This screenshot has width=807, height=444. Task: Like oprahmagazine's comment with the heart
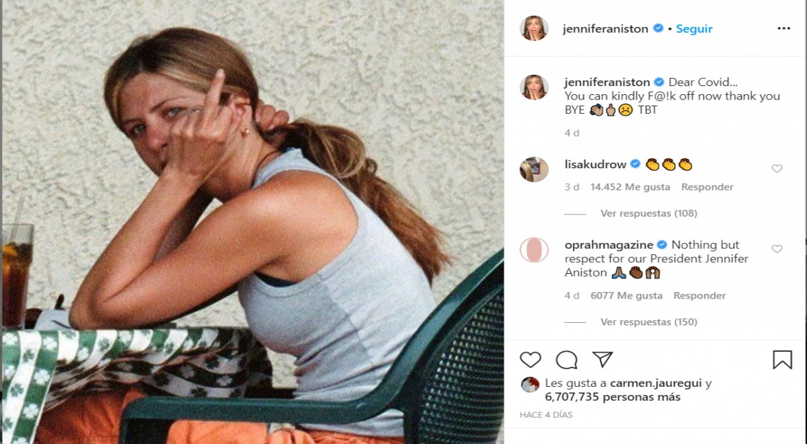pyautogui.click(x=777, y=249)
